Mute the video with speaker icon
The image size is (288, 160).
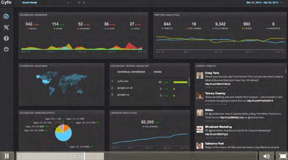(266, 156)
